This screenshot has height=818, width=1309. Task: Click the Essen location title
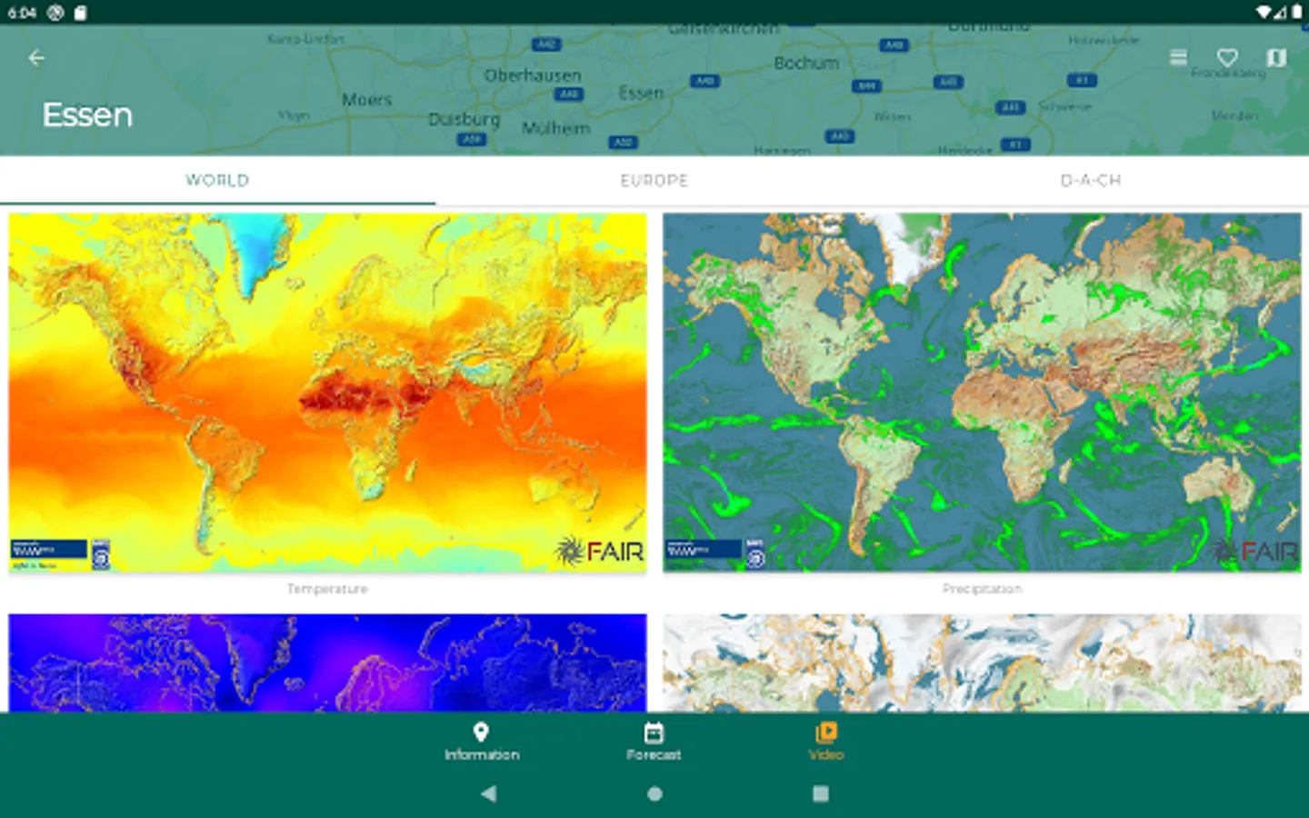point(87,115)
